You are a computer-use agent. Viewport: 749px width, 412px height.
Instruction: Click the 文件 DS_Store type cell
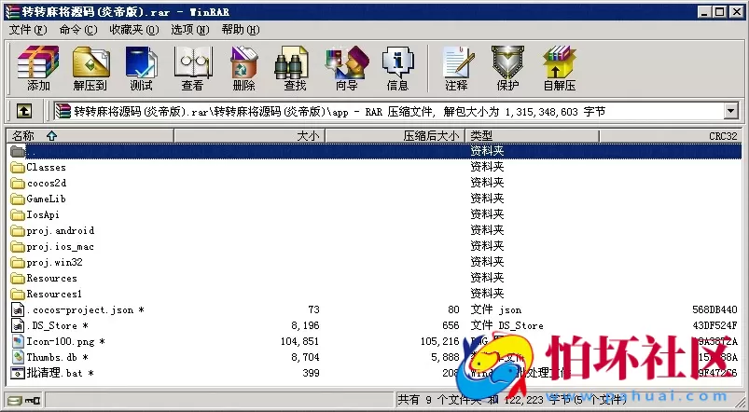[506, 325]
